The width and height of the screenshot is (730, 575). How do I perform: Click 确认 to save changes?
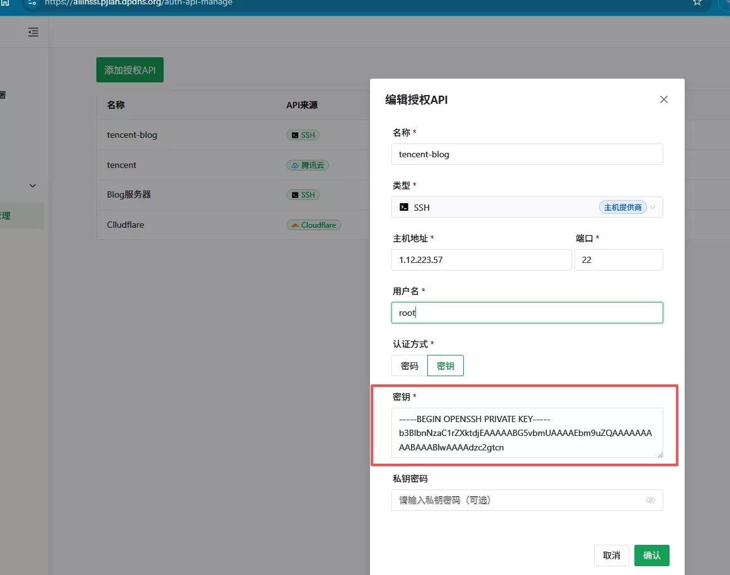click(x=651, y=555)
